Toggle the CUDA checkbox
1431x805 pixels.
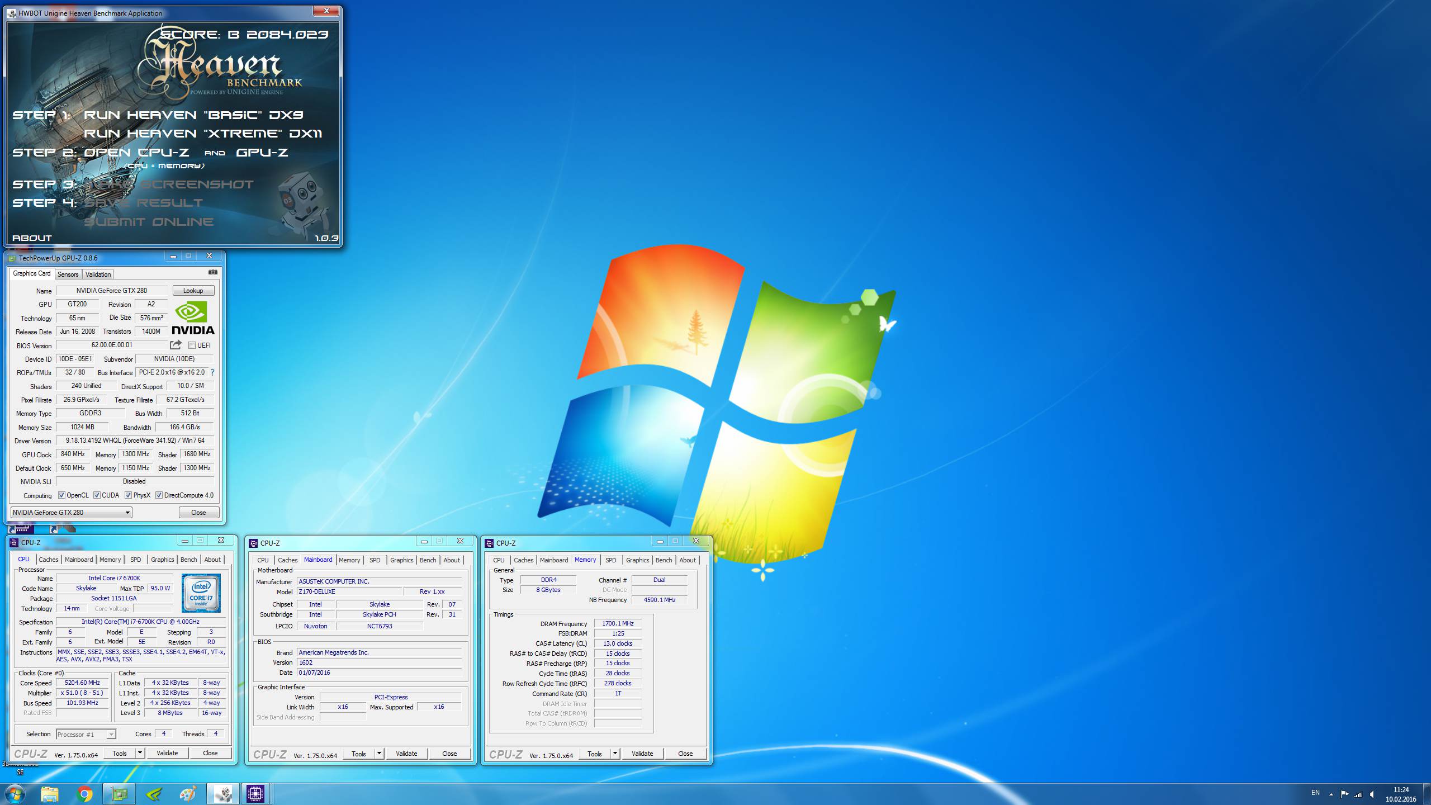(x=97, y=495)
